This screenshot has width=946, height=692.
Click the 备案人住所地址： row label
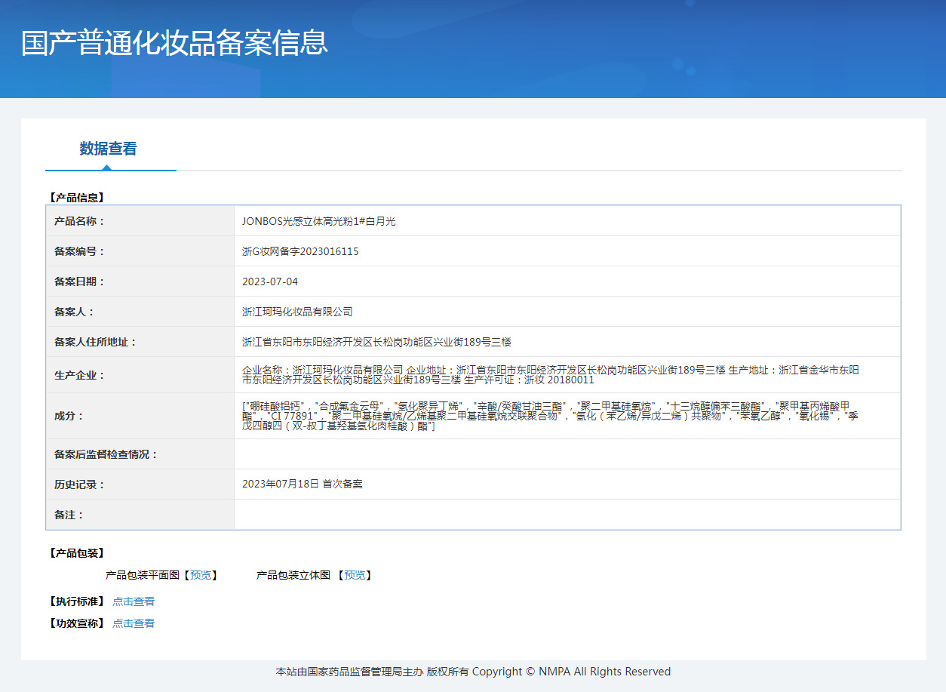click(x=95, y=342)
